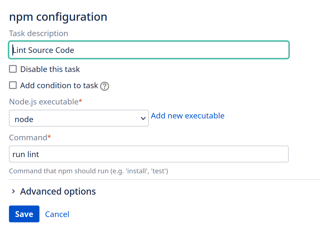
Task: Enable the Add condition to task checkbox
Action: [x=13, y=85]
